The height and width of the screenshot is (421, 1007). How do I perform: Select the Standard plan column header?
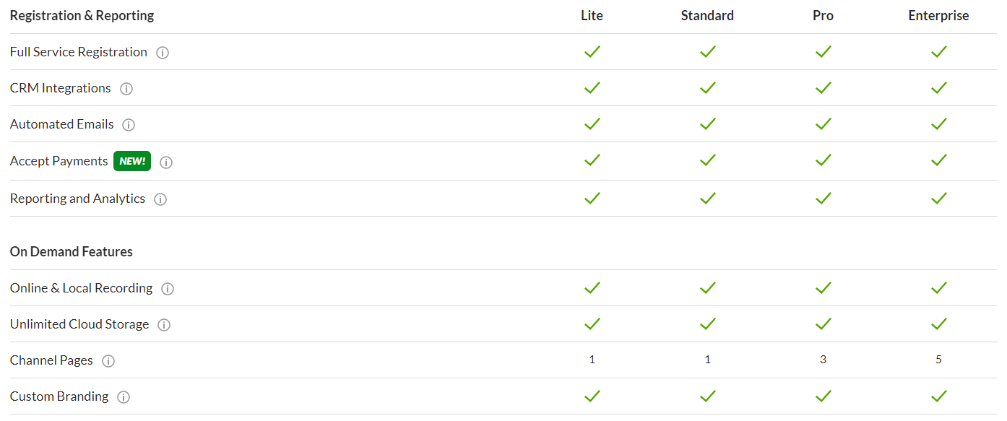[707, 16]
